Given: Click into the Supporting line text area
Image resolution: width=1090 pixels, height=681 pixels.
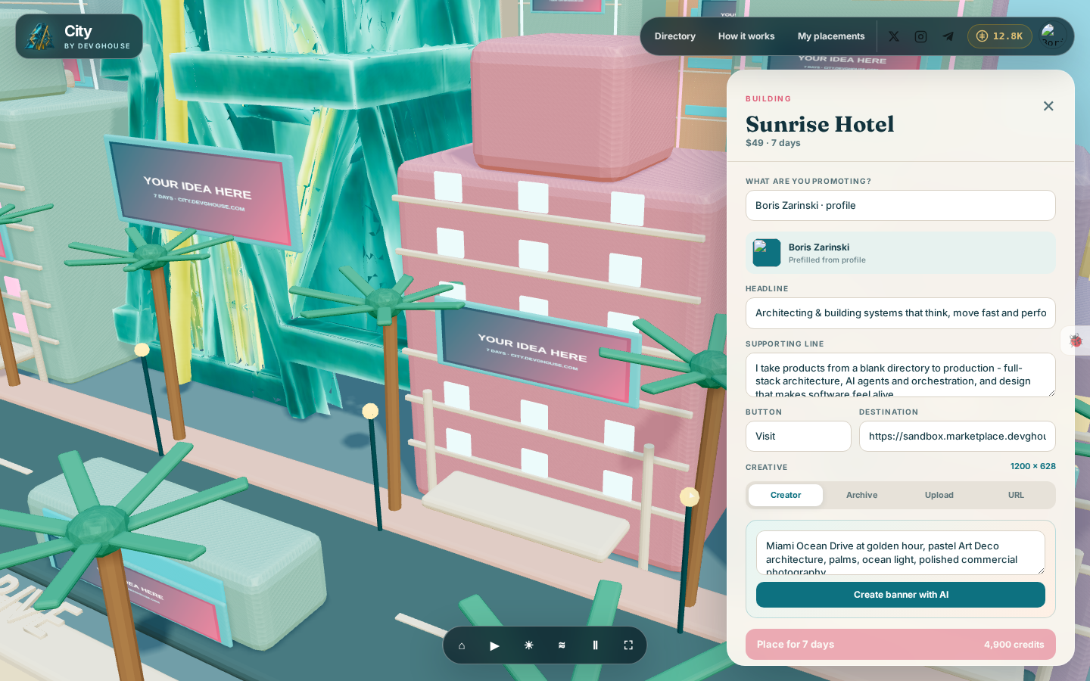Looking at the screenshot, I should click(901, 375).
